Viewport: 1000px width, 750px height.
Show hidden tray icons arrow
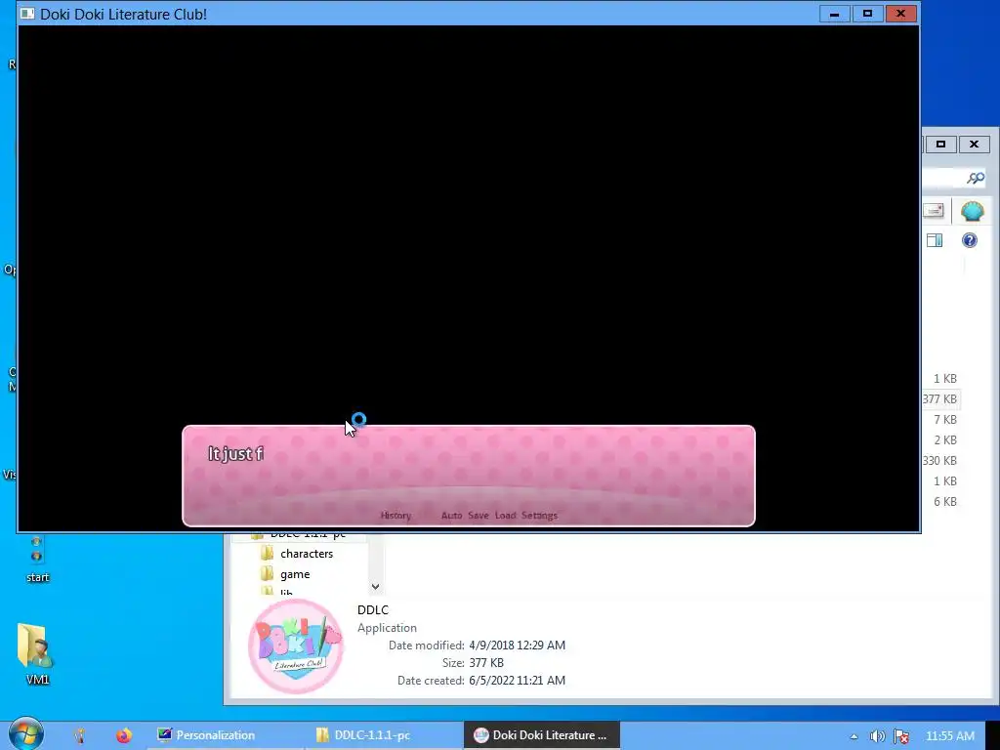[x=854, y=736]
